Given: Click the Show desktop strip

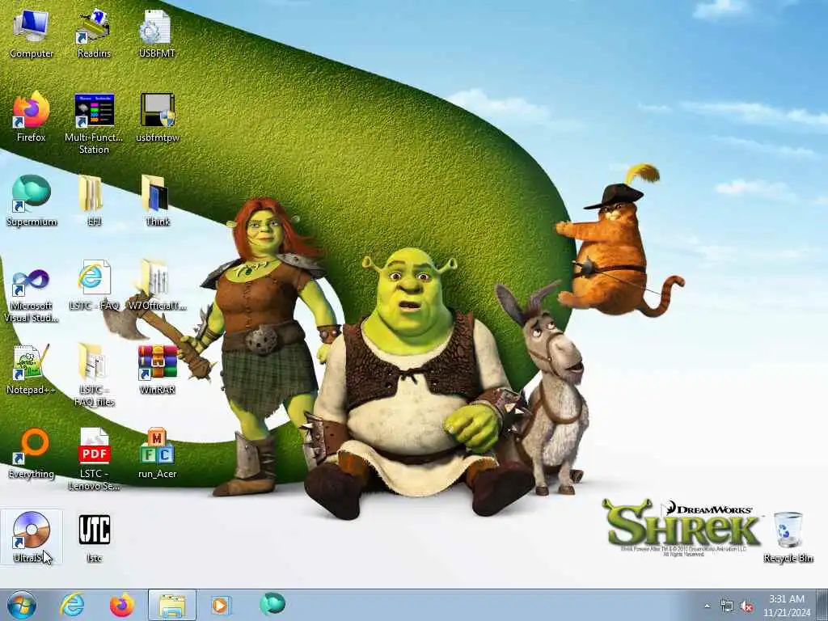Looking at the screenshot, I should pos(824,605).
